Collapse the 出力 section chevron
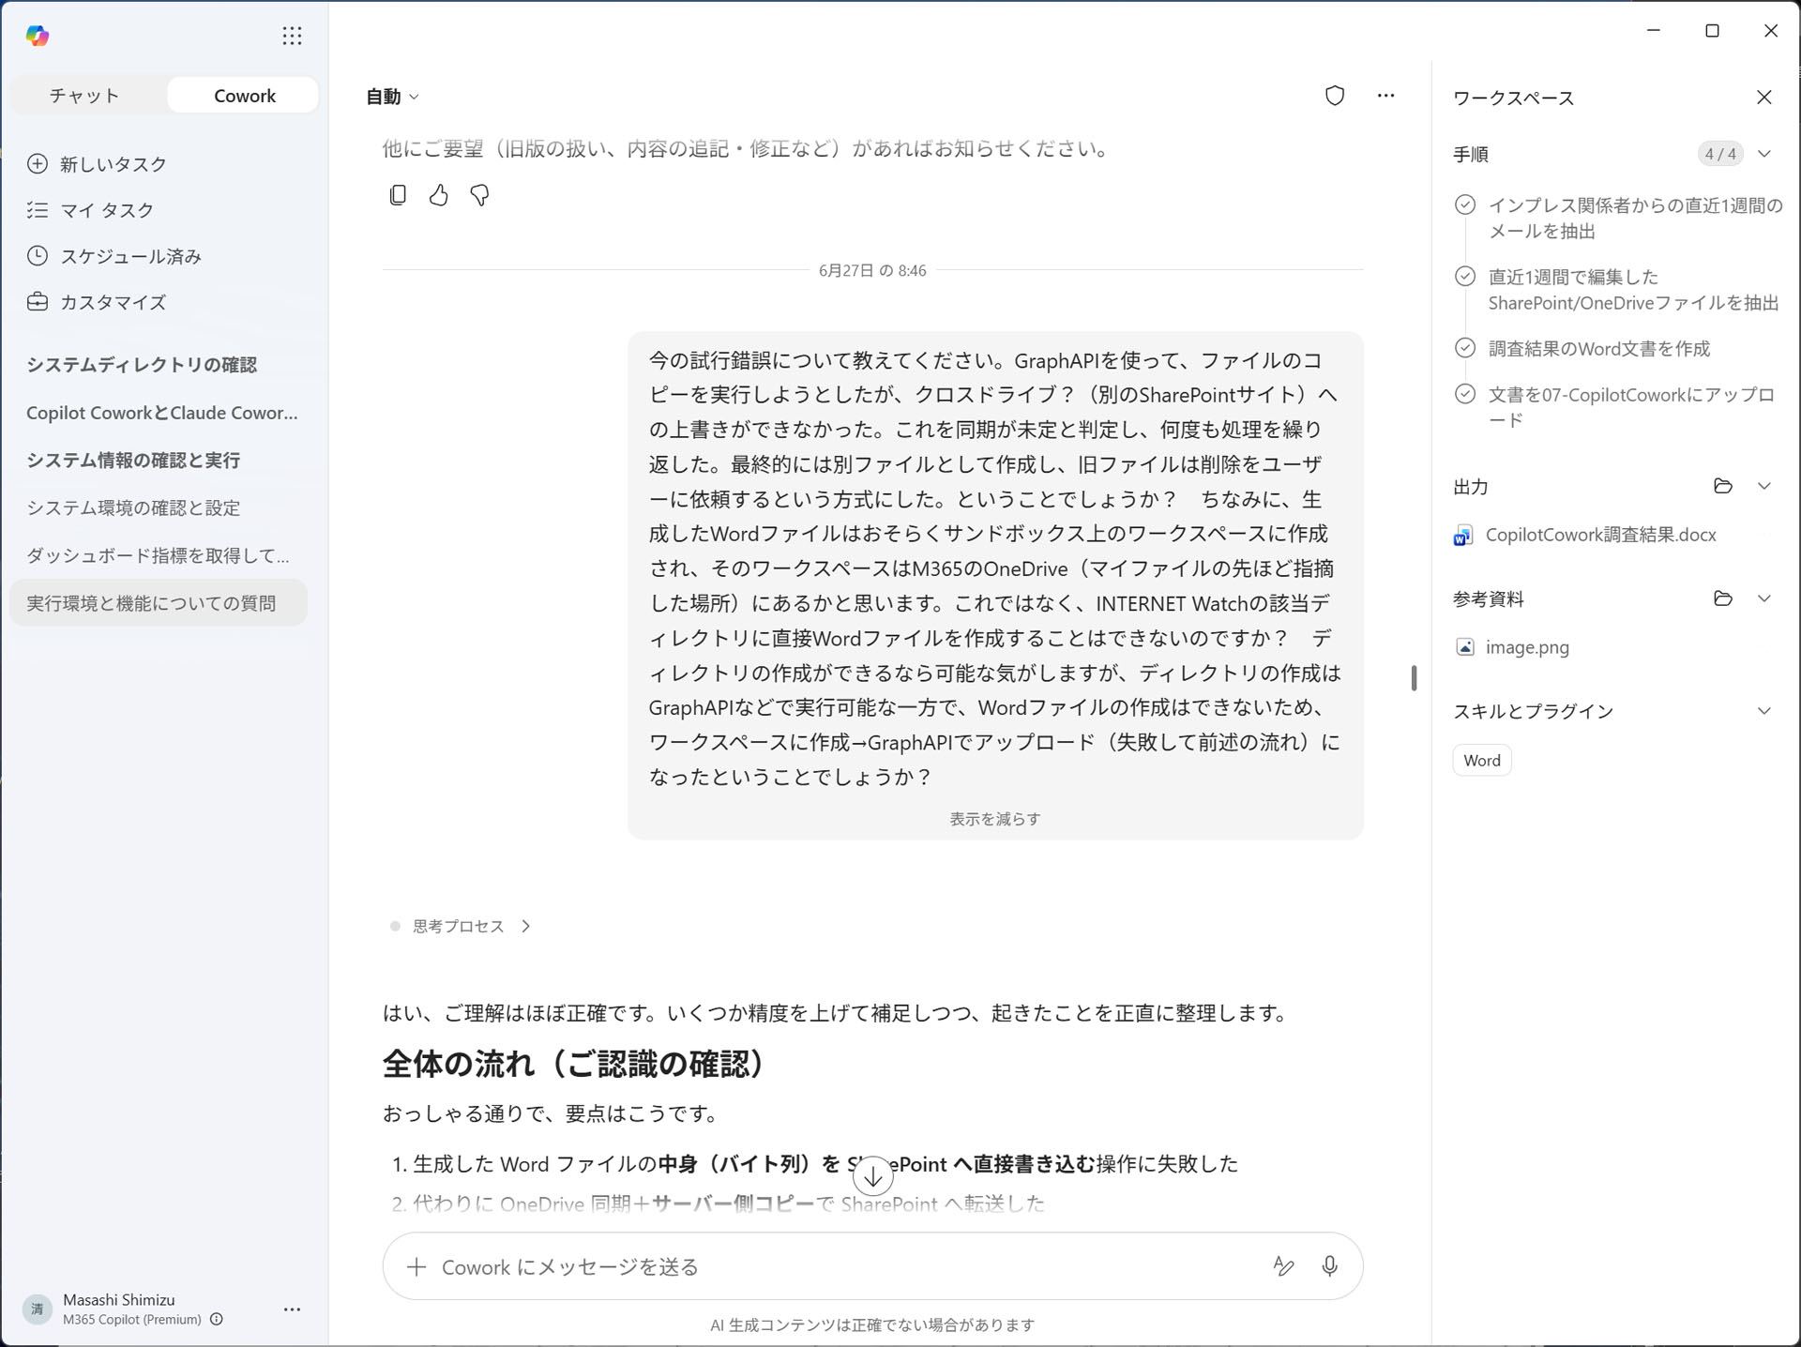This screenshot has width=1801, height=1347. point(1763,486)
